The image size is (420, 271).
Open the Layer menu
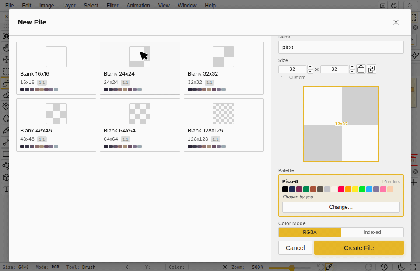[x=69, y=6]
